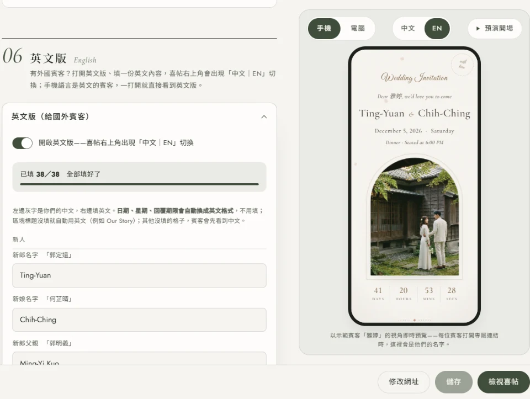Screen dimensions: 530x399
Task: Click the groom's father field Ming-Yi Kuo
Action: point(139,359)
